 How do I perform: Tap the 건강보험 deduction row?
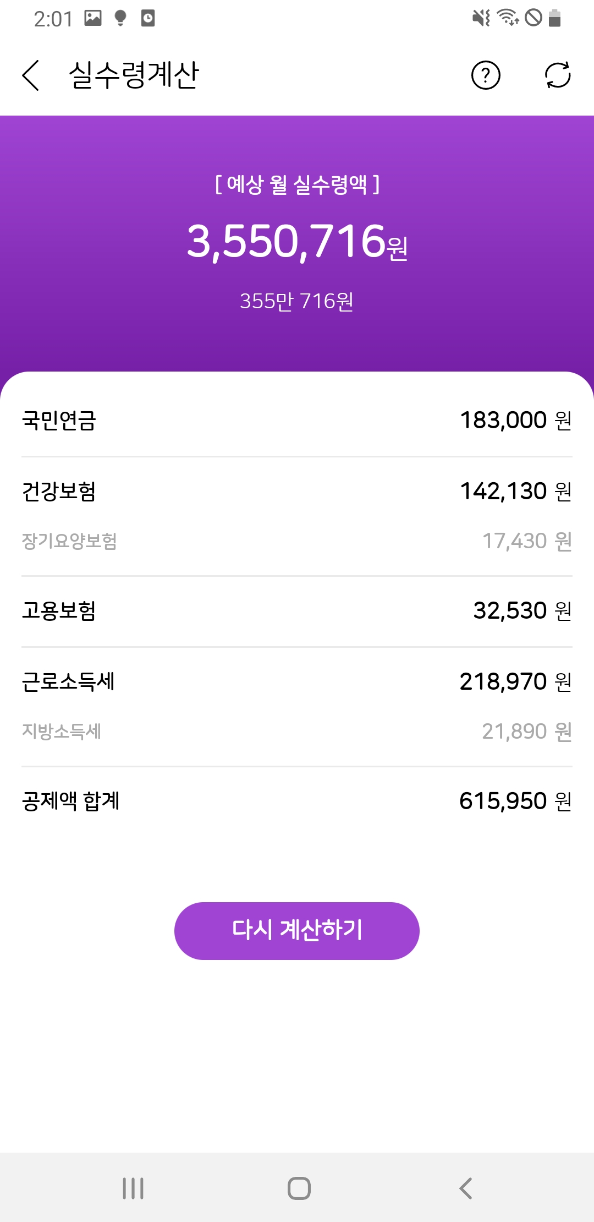click(x=297, y=491)
